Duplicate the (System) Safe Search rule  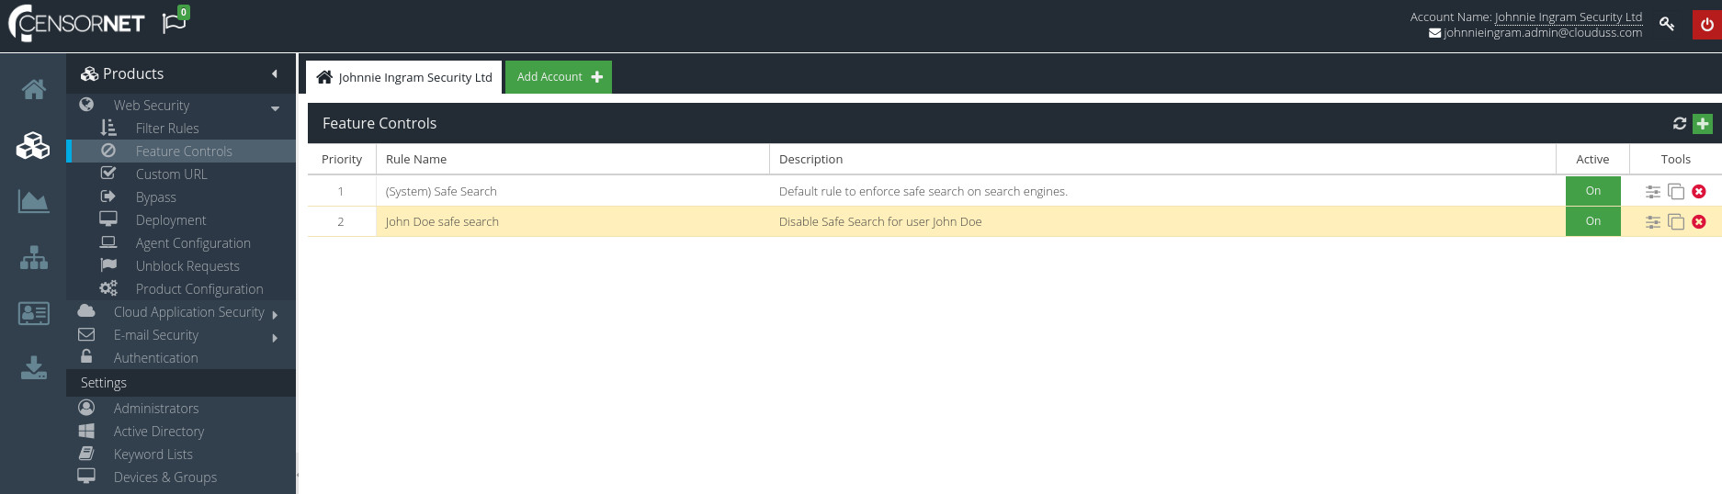pos(1676,192)
